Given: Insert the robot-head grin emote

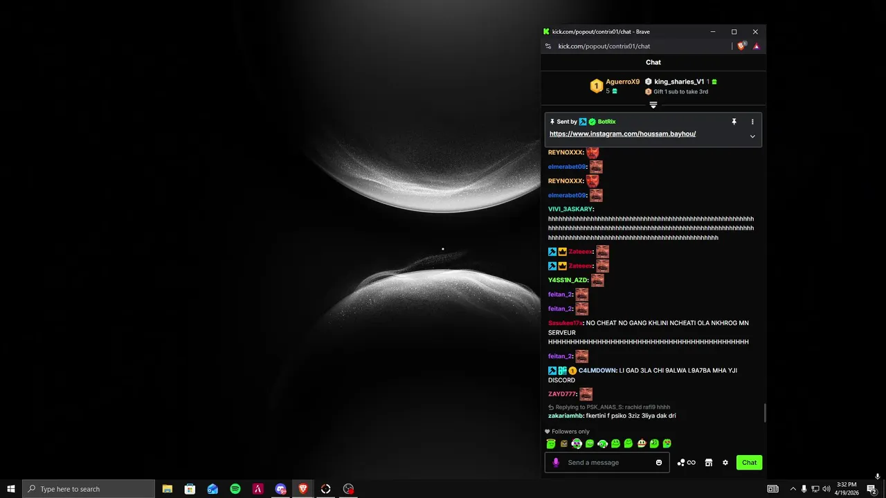Looking at the screenshot, I should [x=642, y=443].
